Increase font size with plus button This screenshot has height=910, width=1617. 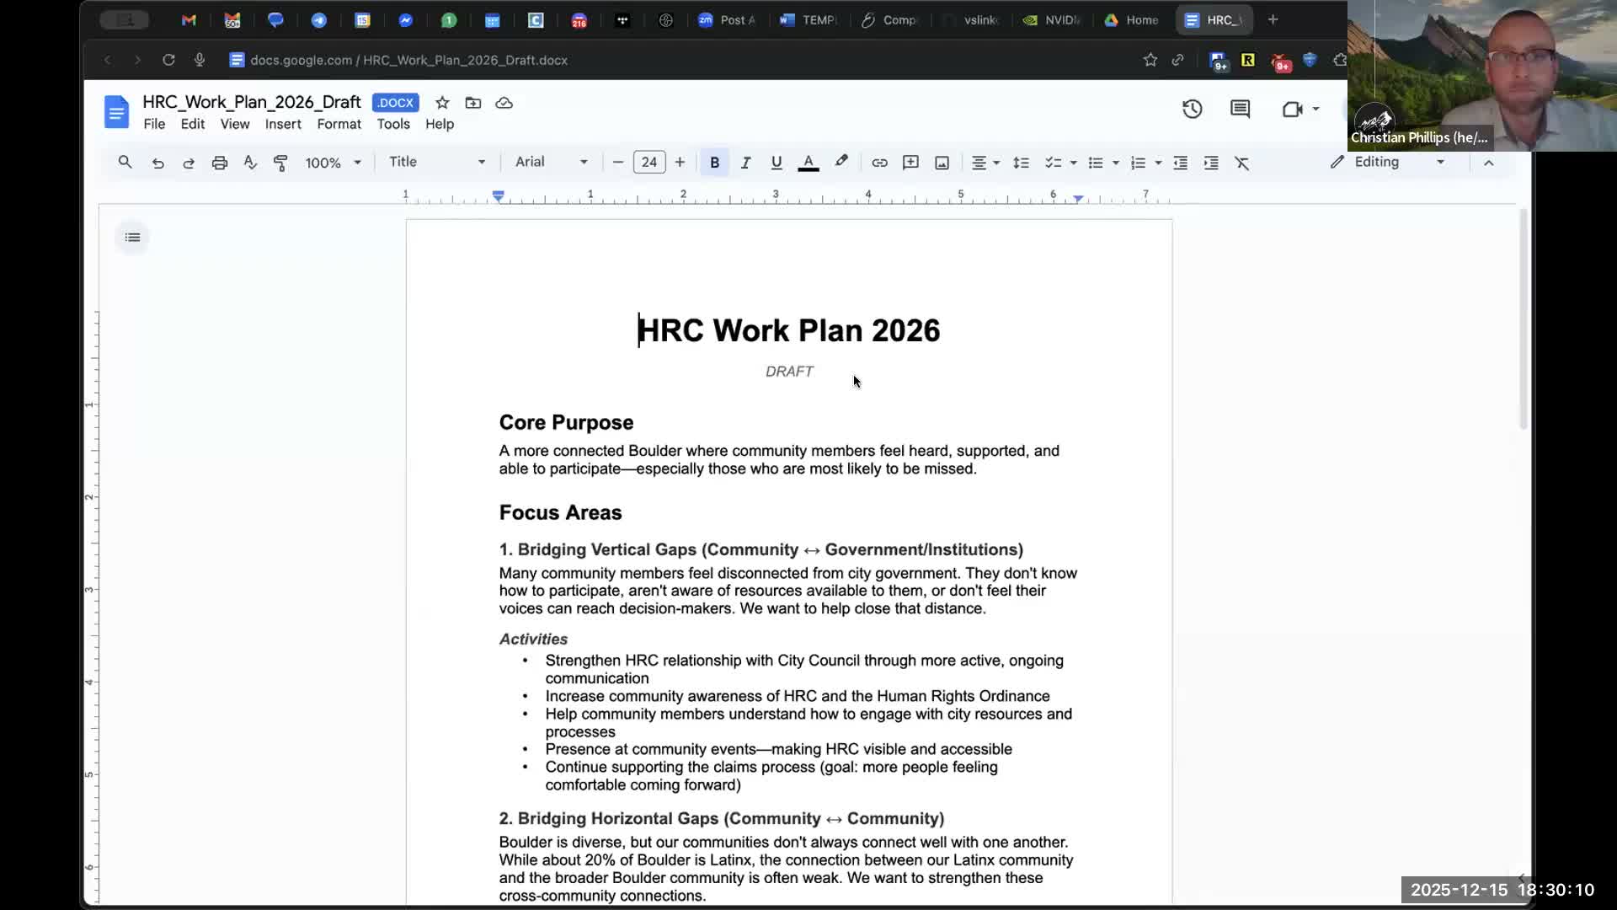click(680, 162)
